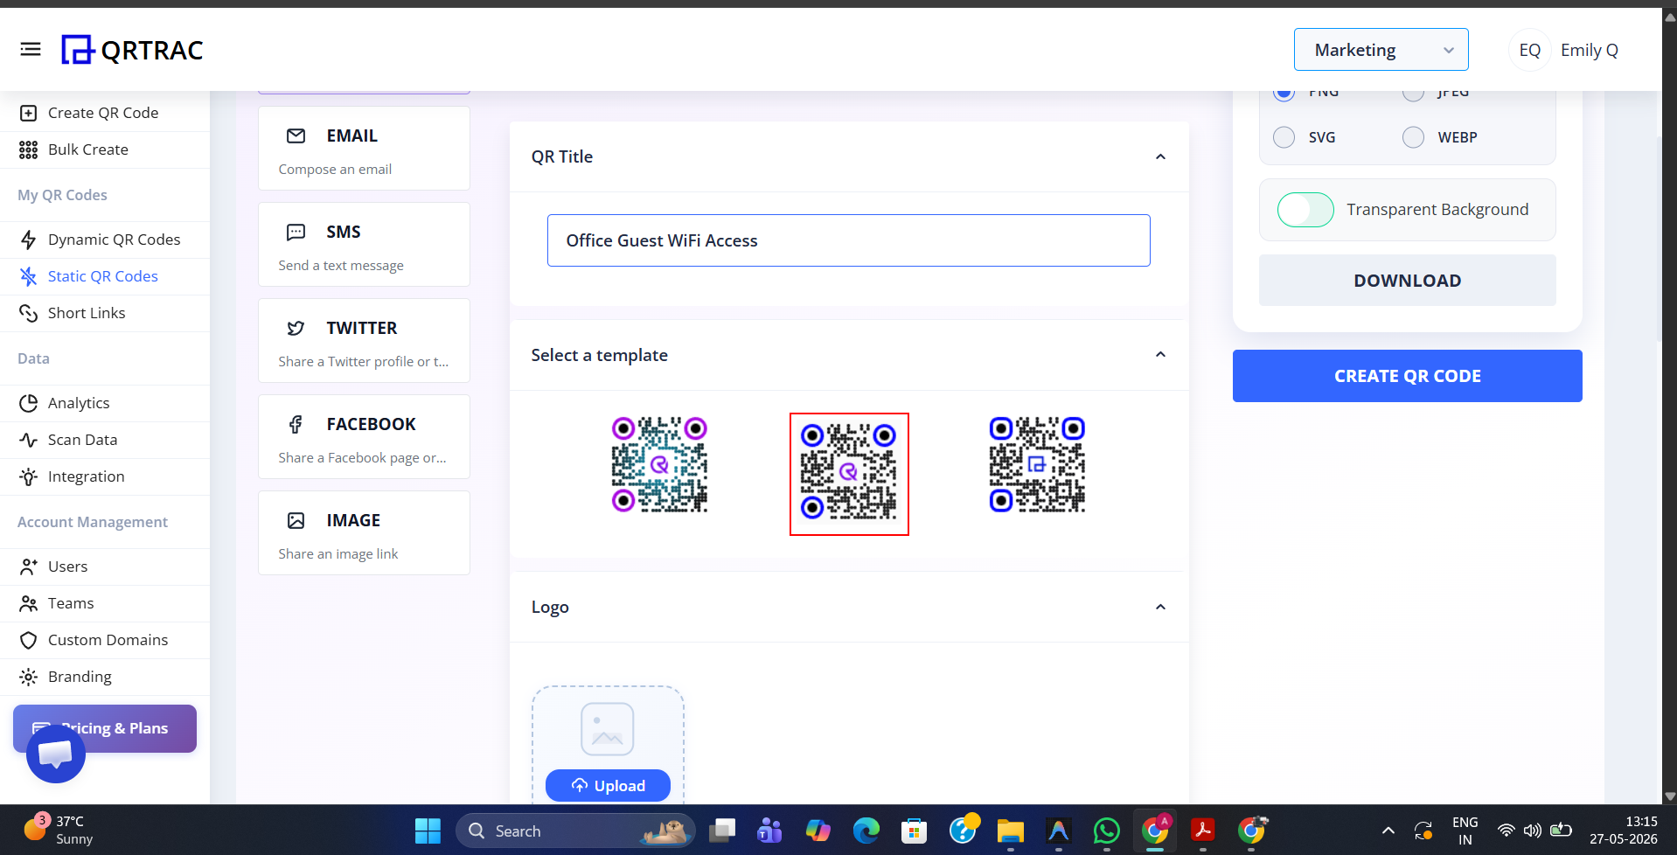Open Windows Start menu
The height and width of the screenshot is (855, 1677).
pyautogui.click(x=428, y=831)
